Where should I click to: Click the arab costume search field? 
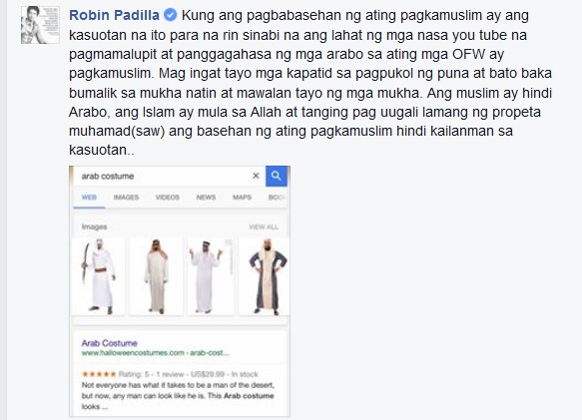[164, 176]
